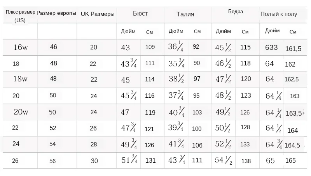
Task: Select the 131 cm bust value
Action: (x=150, y=160)
